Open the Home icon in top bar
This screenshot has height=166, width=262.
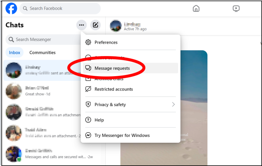[196, 9]
